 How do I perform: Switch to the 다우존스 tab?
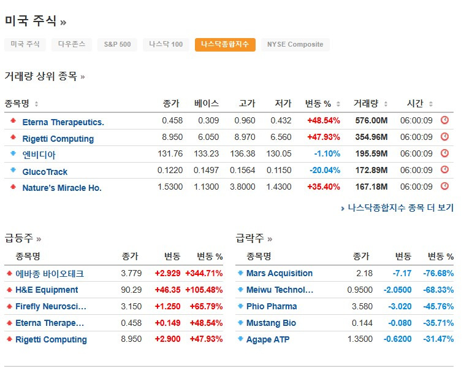[72, 44]
